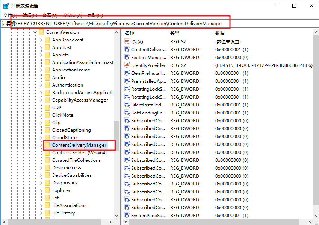Click the Registry Editor app icon in title bar
Viewport: 319px width, 225px height.
coord(6,6)
